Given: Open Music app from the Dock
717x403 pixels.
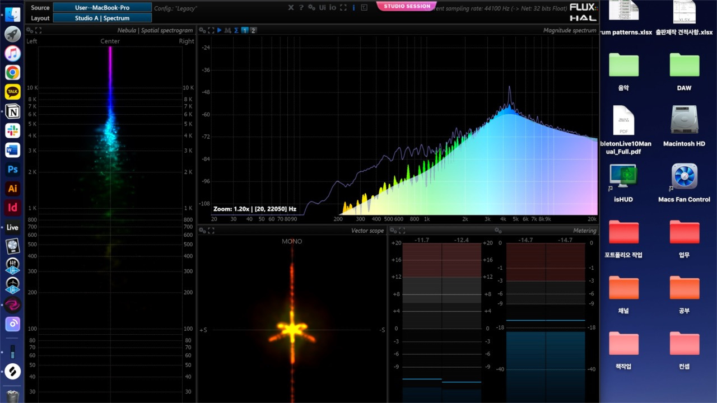Looking at the screenshot, I should point(12,53).
